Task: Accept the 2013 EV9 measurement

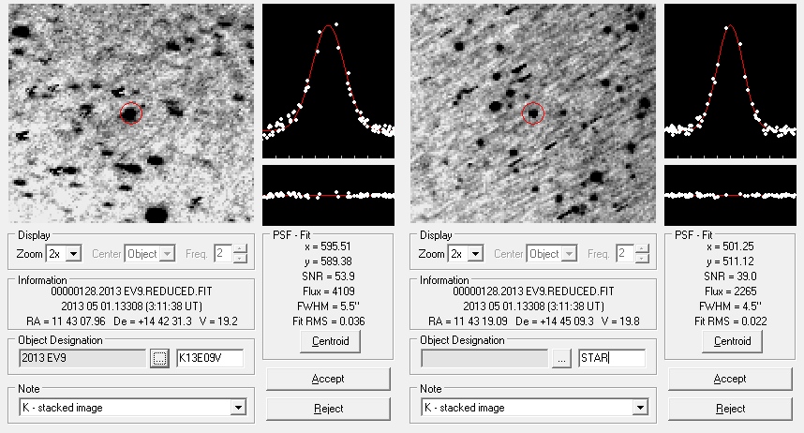Action: [x=328, y=379]
